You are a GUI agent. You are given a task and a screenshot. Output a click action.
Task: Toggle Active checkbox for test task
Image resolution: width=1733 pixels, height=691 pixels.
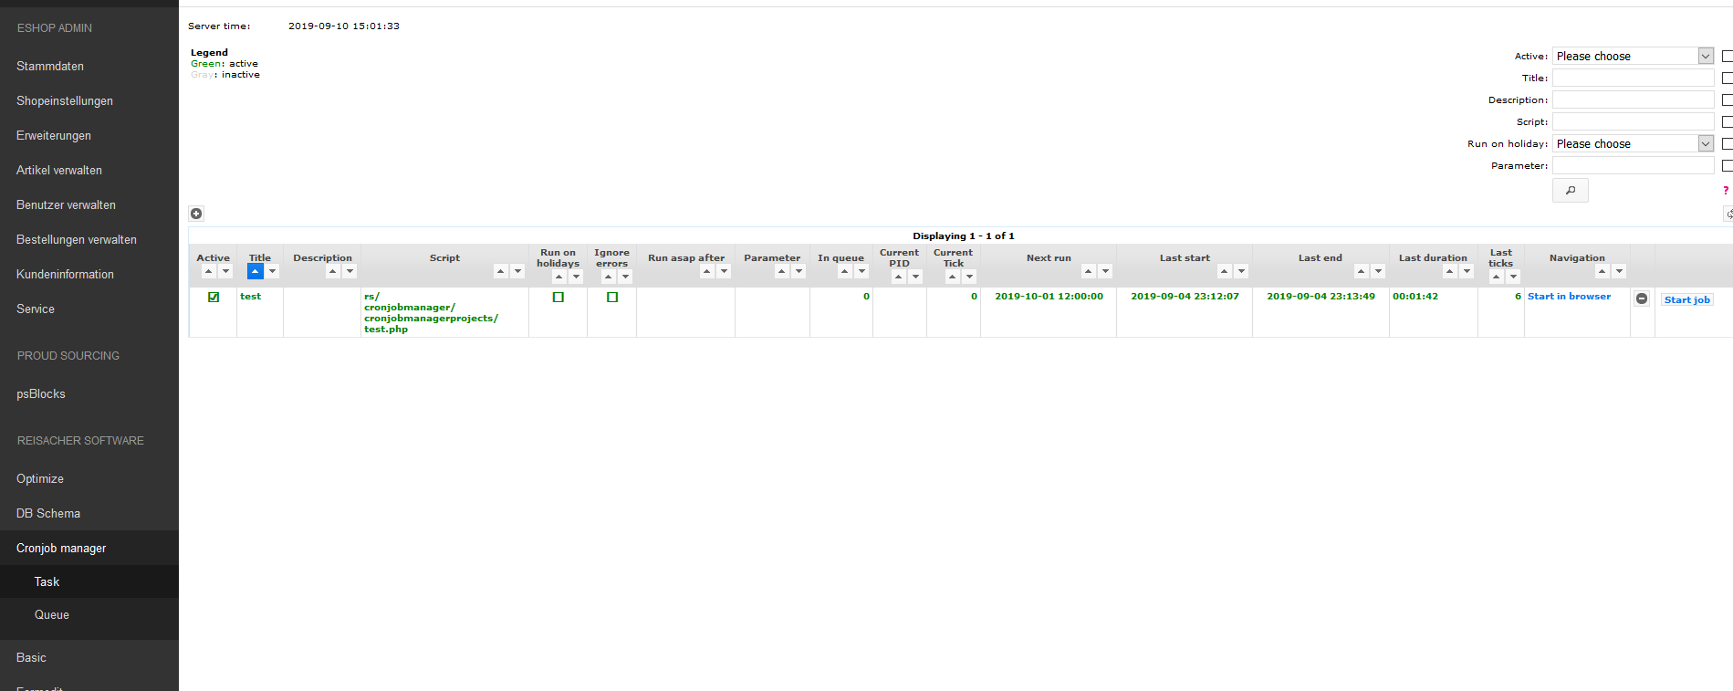(214, 297)
